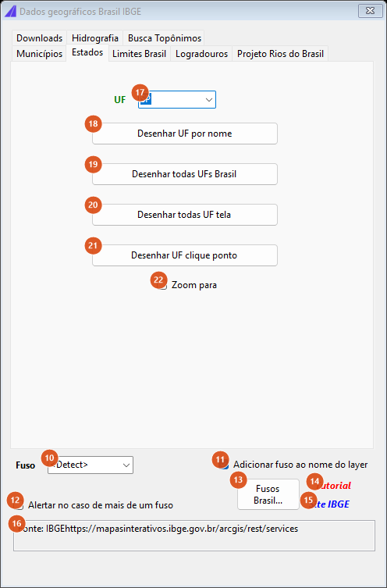
Task: Open the Downloads tab
Action: [x=39, y=38]
